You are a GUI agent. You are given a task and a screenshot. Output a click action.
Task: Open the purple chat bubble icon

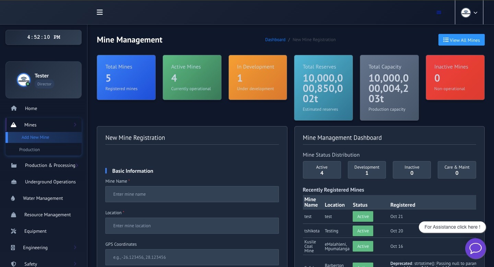[x=475, y=248]
